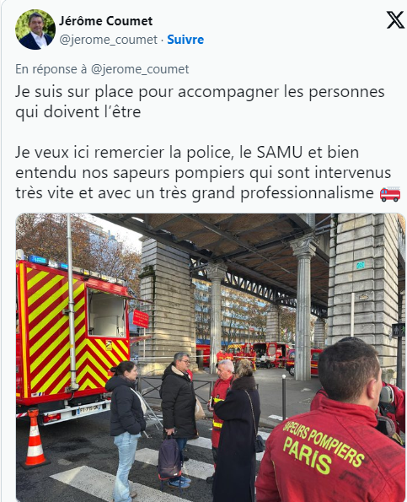This screenshot has height=502, width=407.
Task: Open the attached photo of firefighters
Action: (211, 357)
